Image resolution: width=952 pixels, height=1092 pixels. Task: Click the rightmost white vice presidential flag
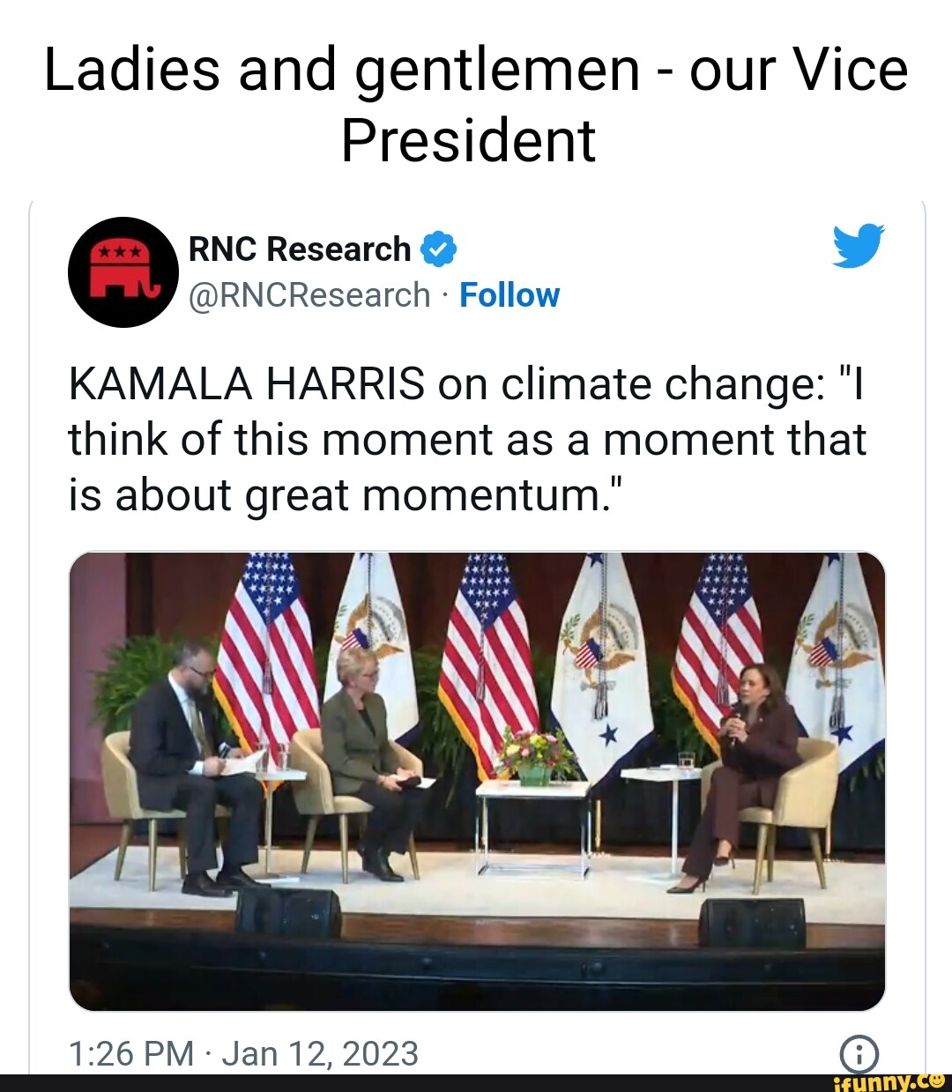pos(839,652)
